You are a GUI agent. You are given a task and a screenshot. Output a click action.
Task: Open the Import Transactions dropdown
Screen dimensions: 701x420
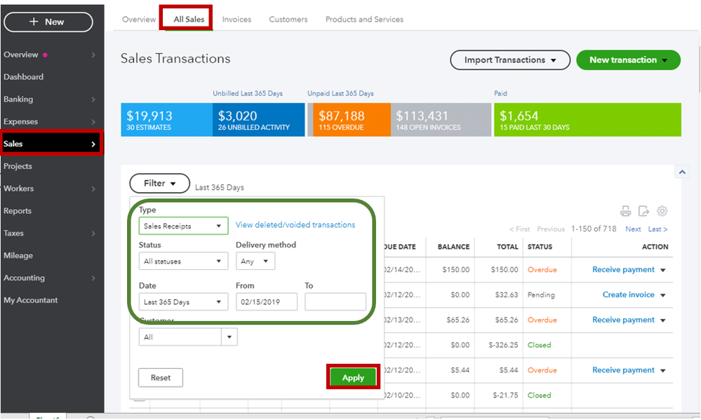coord(510,60)
